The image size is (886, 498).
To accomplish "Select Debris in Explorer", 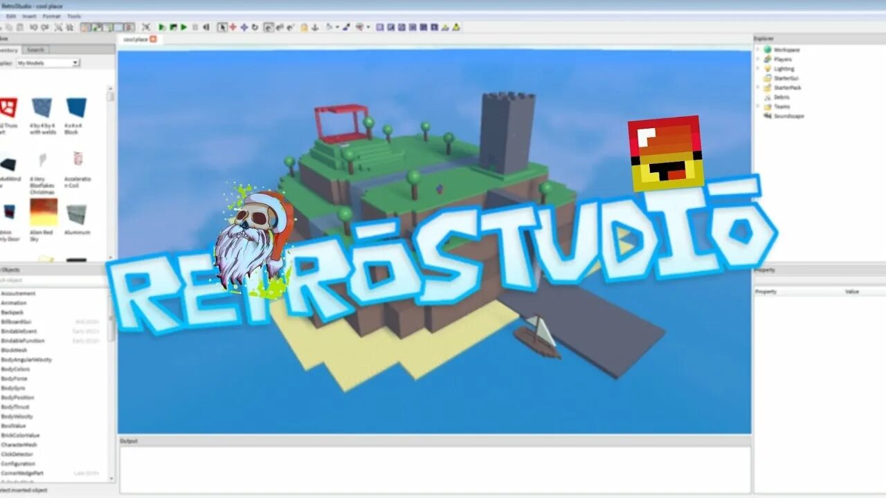I will (781, 97).
